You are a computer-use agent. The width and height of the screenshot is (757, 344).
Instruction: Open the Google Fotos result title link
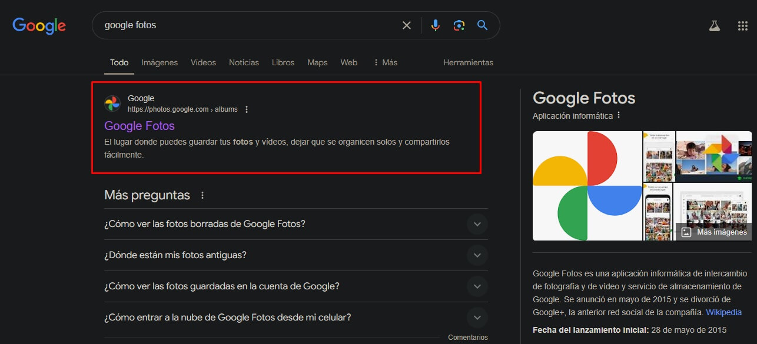pyautogui.click(x=140, y=126)
